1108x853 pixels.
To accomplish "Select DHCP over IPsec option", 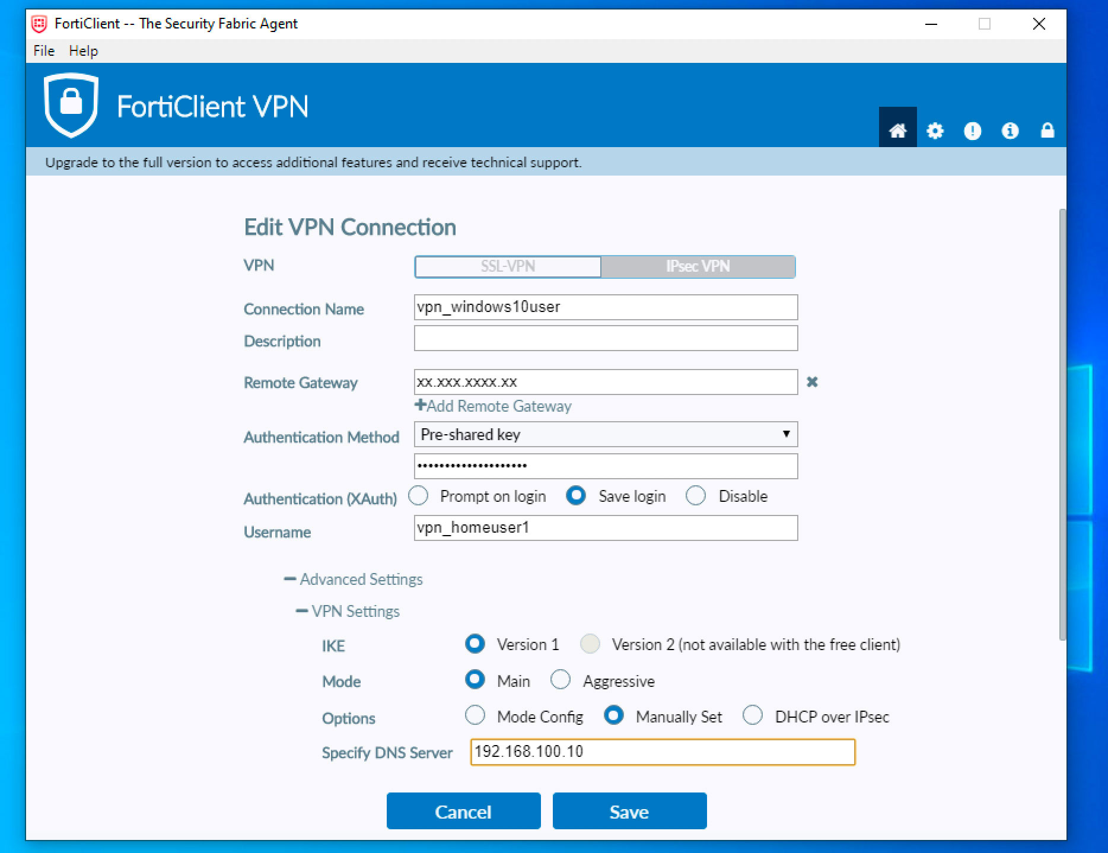I will click(x=753, y=715).
